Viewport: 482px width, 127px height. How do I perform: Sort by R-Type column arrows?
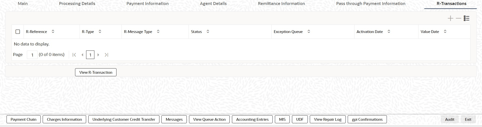point(100,31)
